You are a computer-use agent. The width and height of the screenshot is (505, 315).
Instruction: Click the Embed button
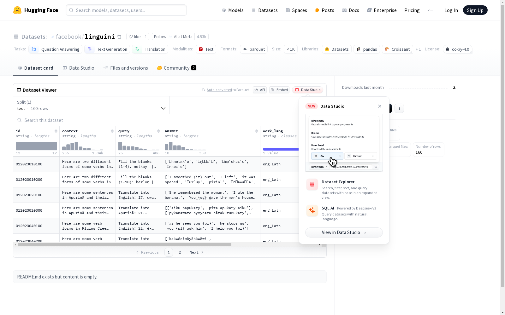tap(279, 90)
